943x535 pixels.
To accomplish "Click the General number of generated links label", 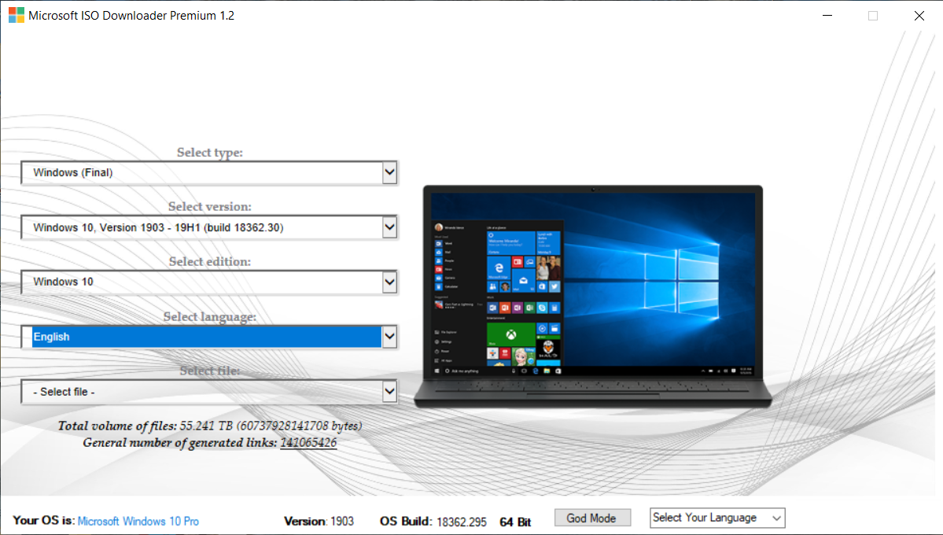I will click(x=180, y=443).
